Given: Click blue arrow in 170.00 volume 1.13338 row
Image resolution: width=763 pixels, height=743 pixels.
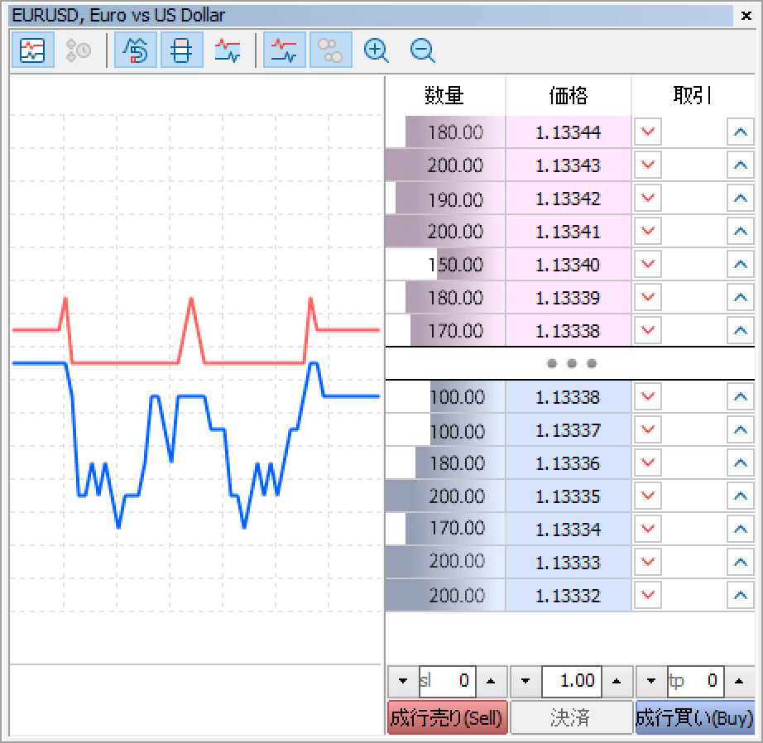Looking at the screenshot, I should 741,330.
